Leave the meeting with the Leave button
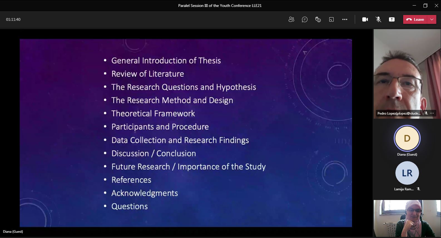This screenshot has width=441, height=238. click(415, 19)
